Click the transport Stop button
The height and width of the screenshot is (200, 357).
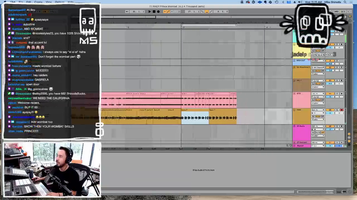pos(154,12)
